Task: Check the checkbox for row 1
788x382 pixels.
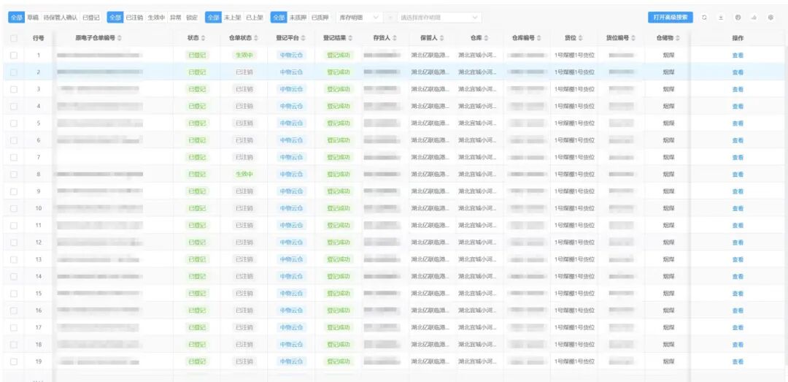Action: coord(14,56)
